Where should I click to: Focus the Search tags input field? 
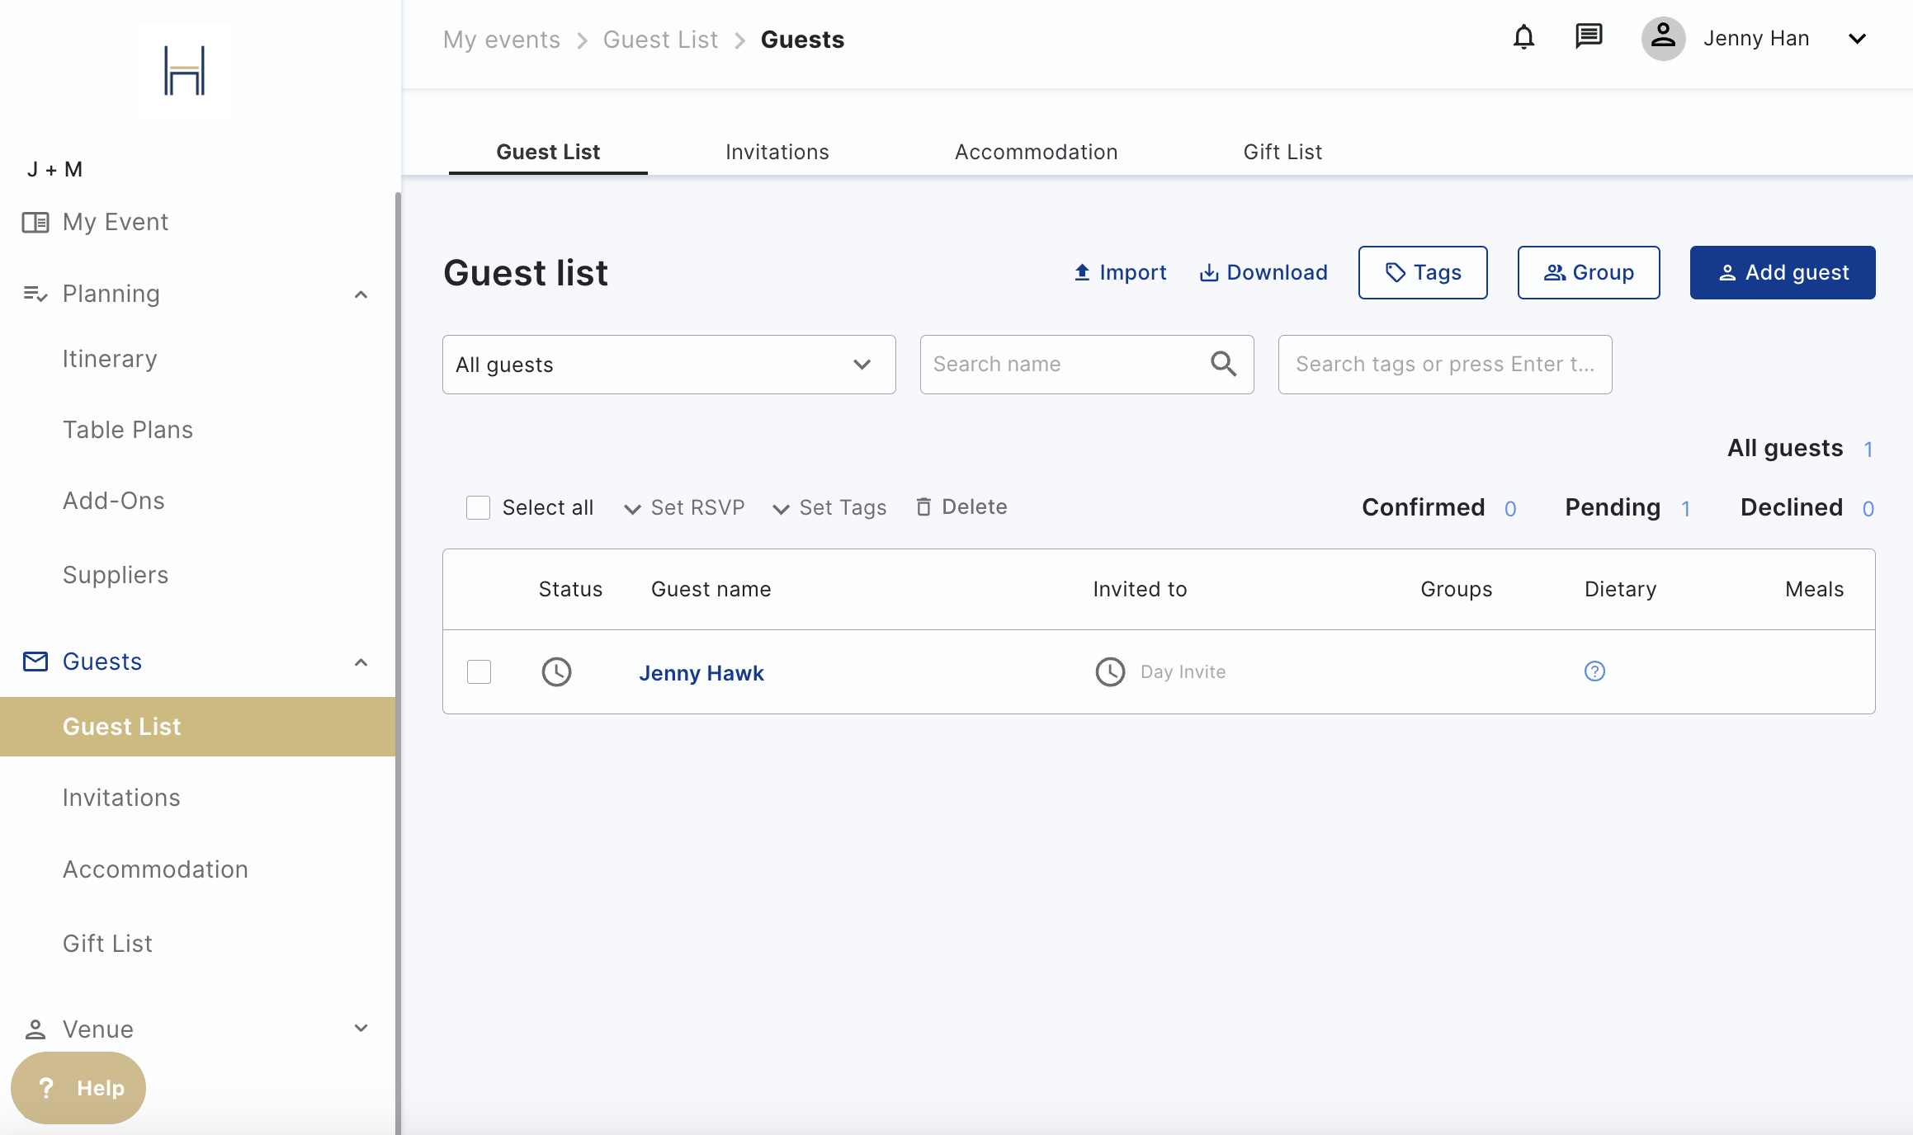click(1444, 365)
